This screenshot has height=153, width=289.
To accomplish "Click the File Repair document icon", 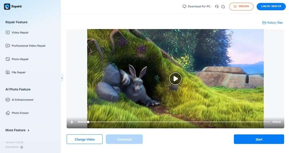I will [x=7, y=72].
